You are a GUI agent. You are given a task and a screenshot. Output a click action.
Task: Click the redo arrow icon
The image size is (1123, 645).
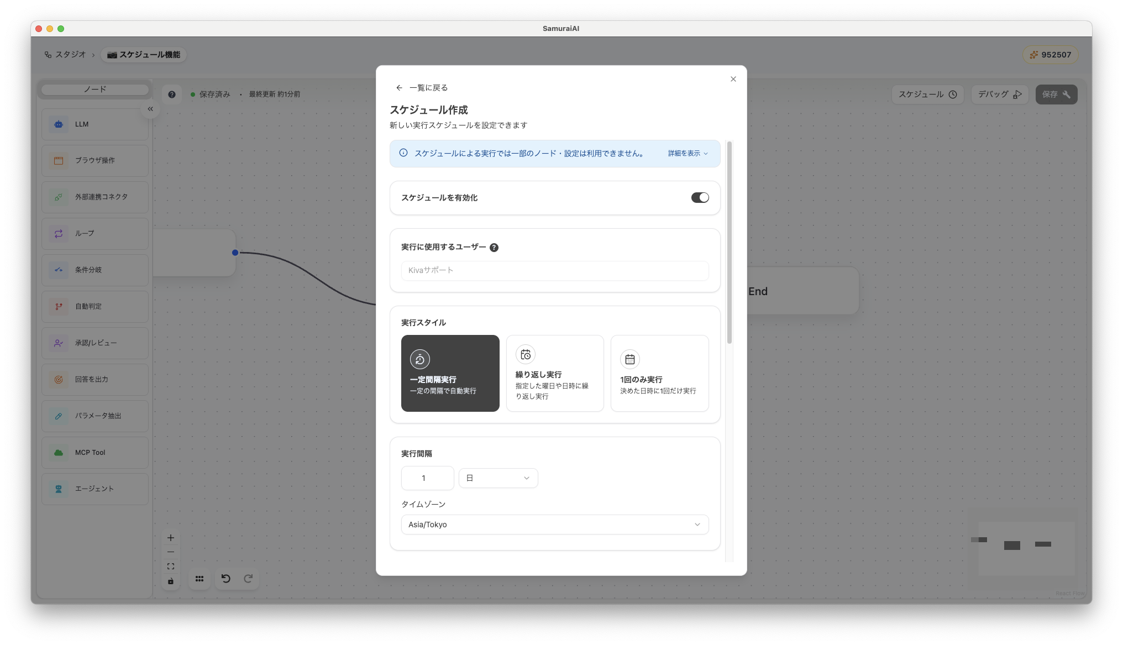click(248, 579)
